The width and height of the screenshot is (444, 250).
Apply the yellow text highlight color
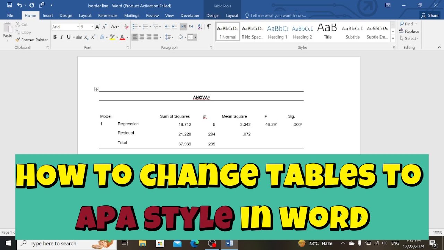pyautogui.click(x=112, y=37)
